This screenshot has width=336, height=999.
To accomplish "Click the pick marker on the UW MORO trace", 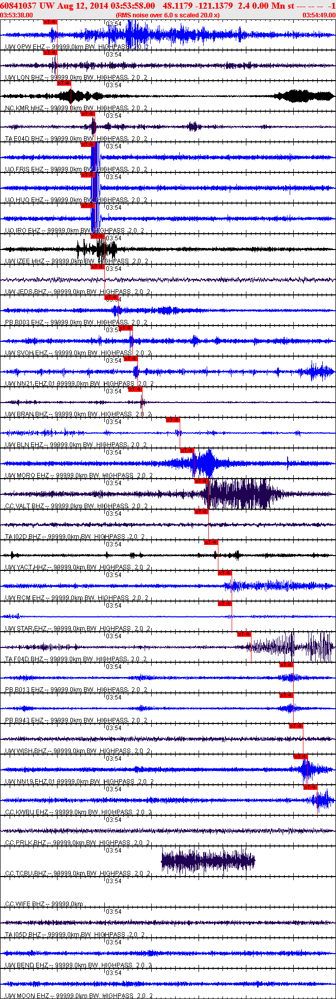I will [x=187, y=451].
